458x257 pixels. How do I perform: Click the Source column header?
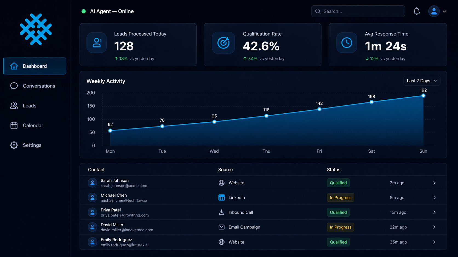tap(225, 170)
